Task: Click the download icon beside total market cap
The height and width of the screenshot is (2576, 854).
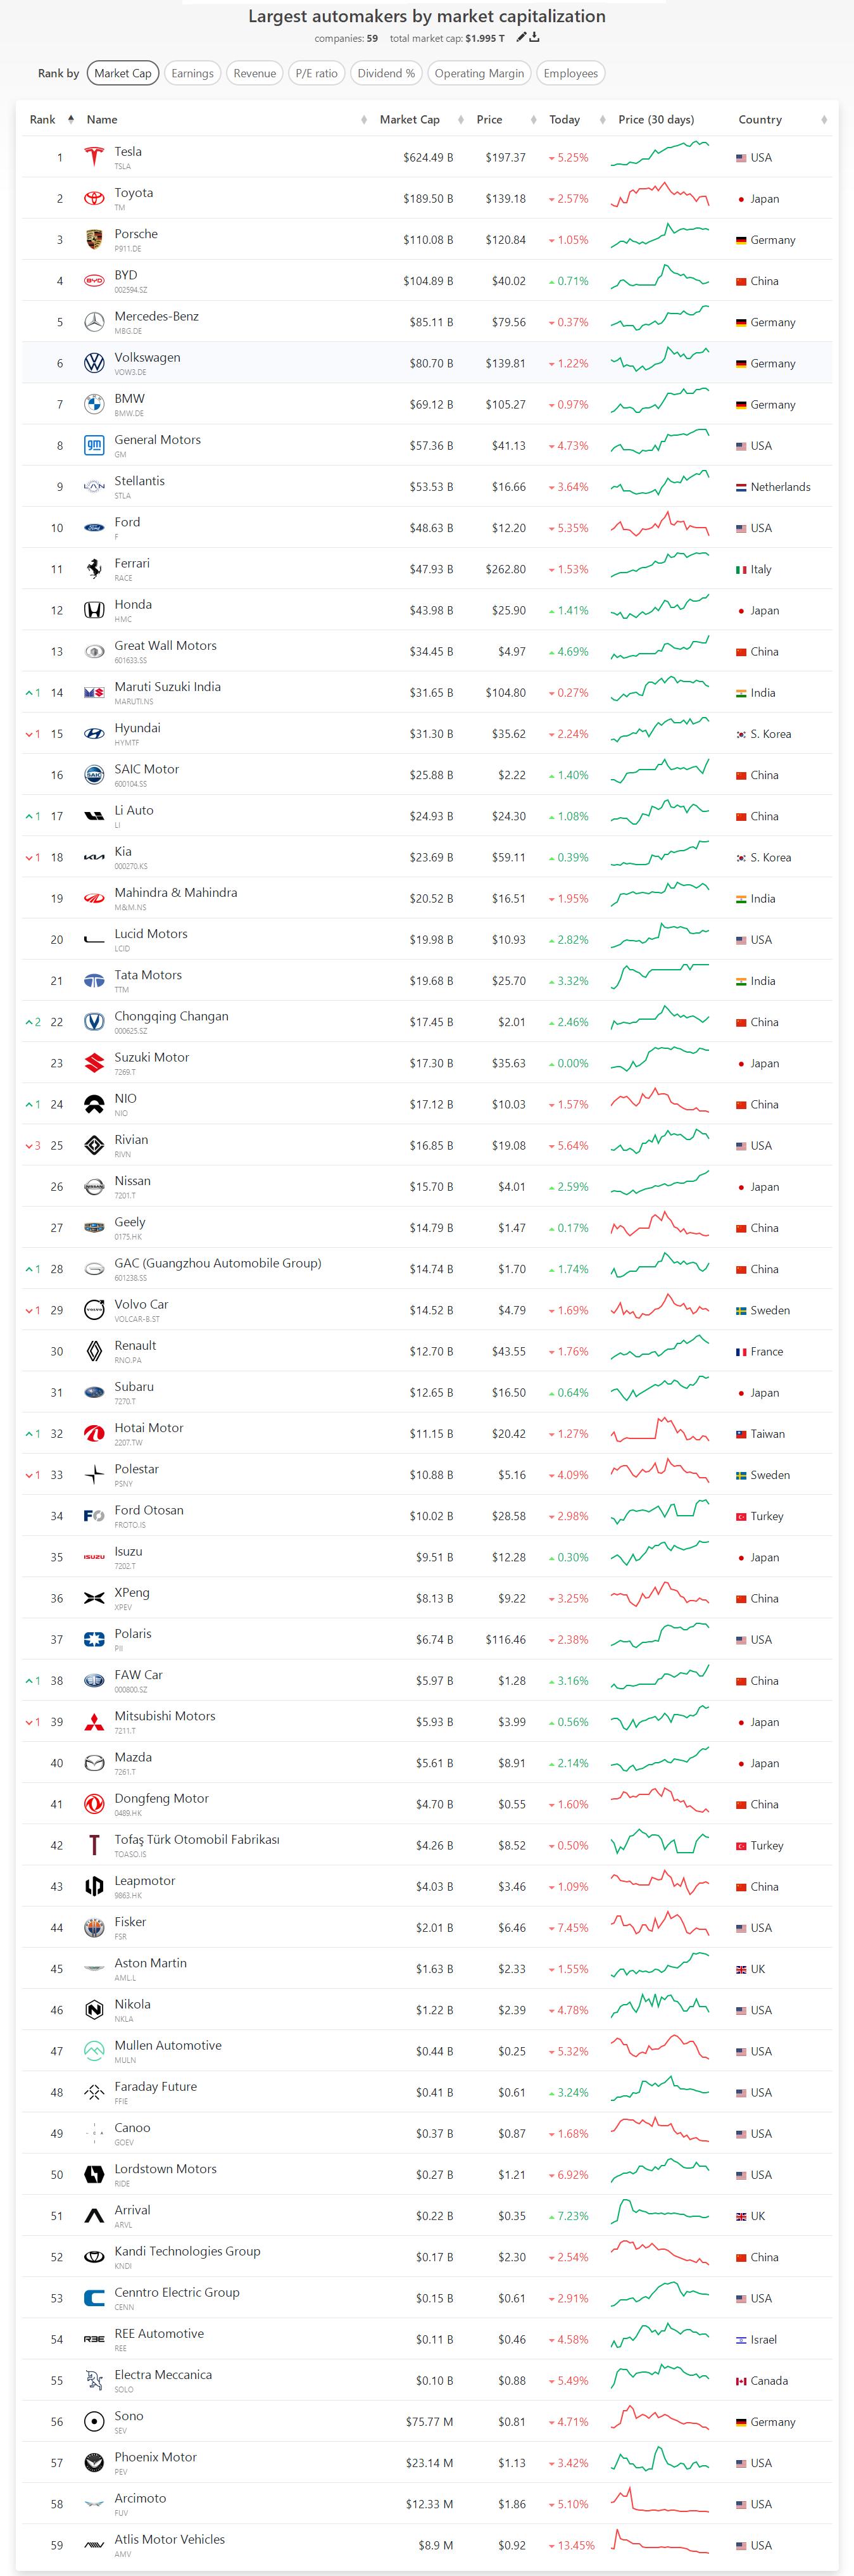Action: coord(535,38)
